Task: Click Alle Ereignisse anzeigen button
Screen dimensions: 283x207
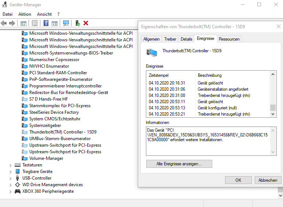Action: [x=179, y=164]
